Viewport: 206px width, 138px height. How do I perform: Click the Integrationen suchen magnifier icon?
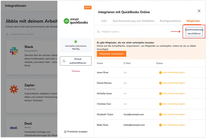7,34
